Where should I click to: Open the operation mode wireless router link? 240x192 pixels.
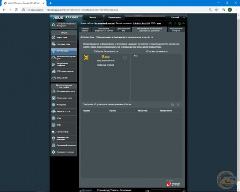104,23
